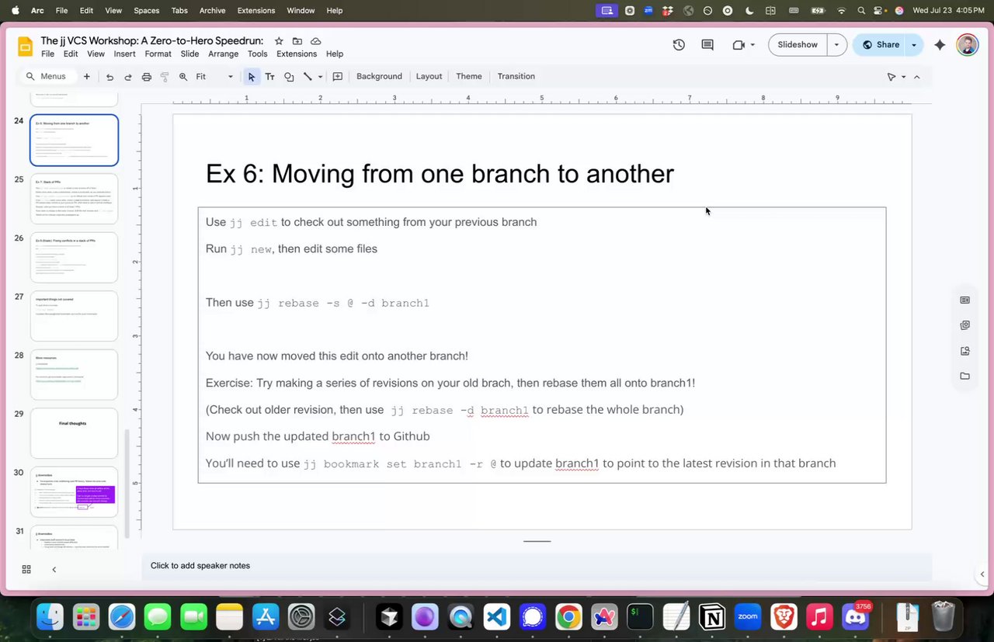Open the Google account avatar
The width and height of the screenshot is (994, 642).
(x=967, y=45)
